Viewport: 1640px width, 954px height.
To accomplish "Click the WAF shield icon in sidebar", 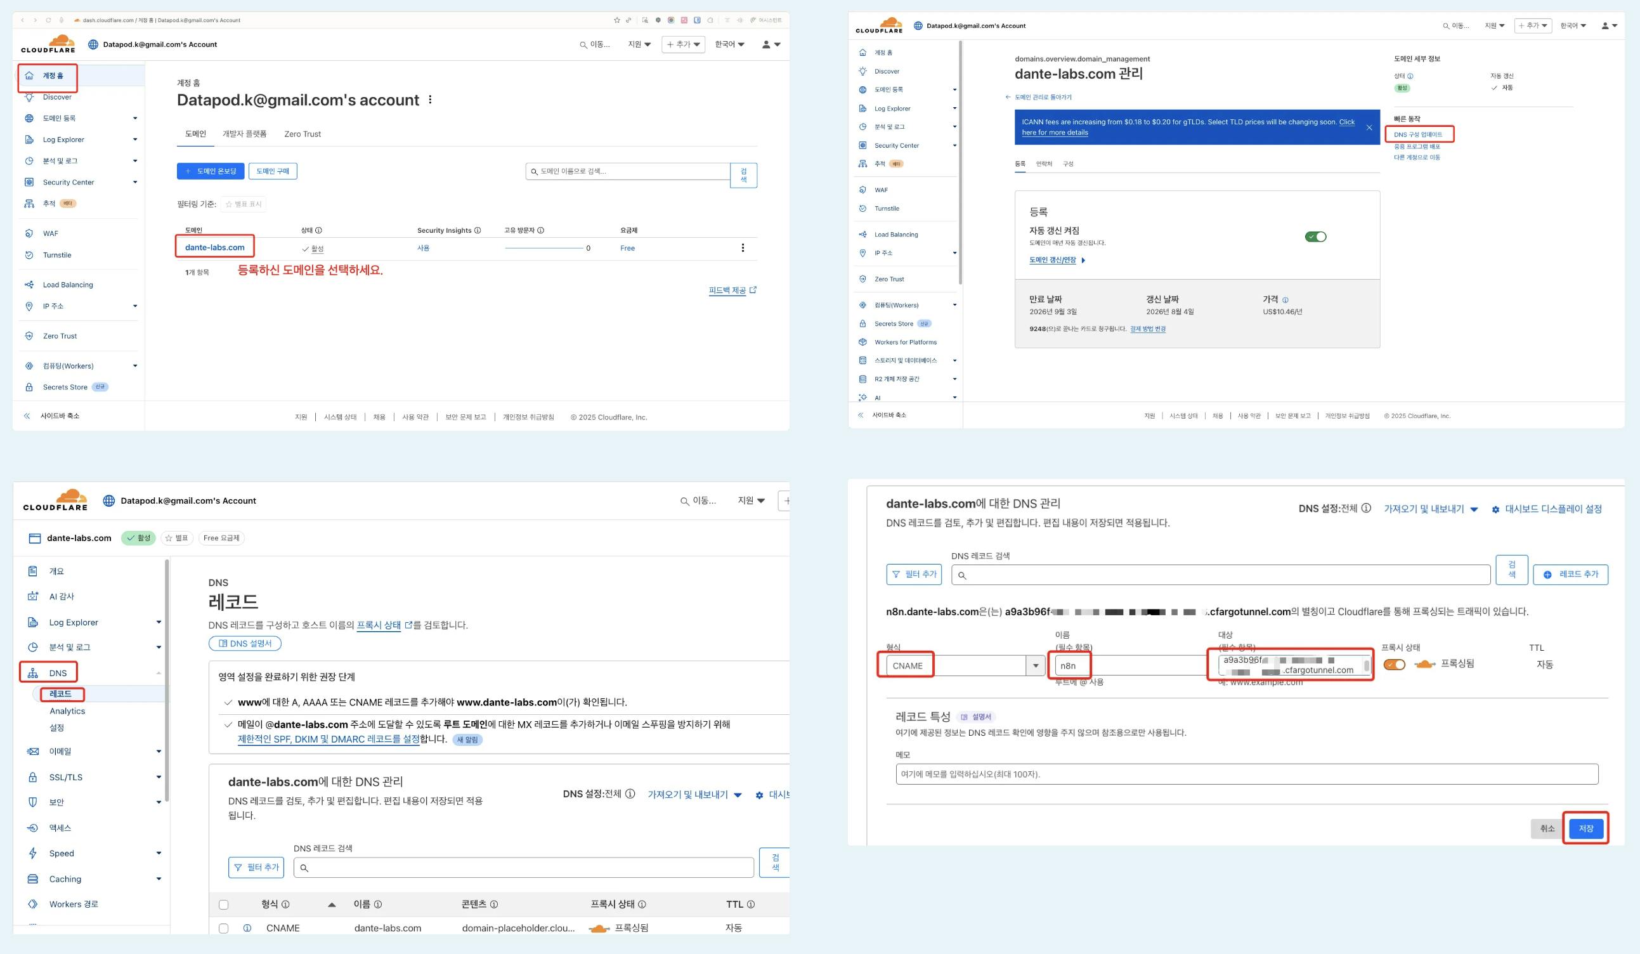I will [x=29, y=233].
